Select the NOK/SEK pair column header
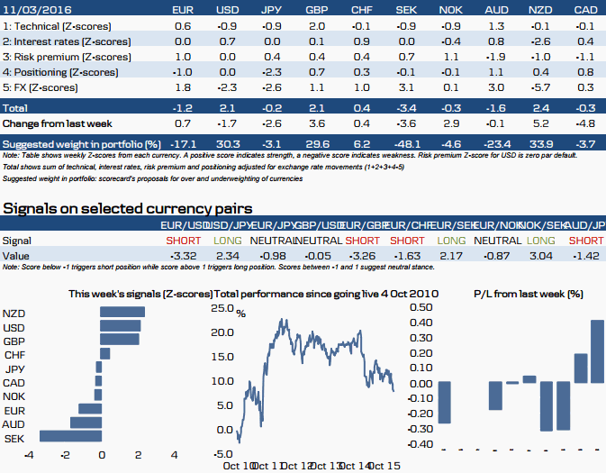Screen dimensions: 606x473 (x=543, y=224)
